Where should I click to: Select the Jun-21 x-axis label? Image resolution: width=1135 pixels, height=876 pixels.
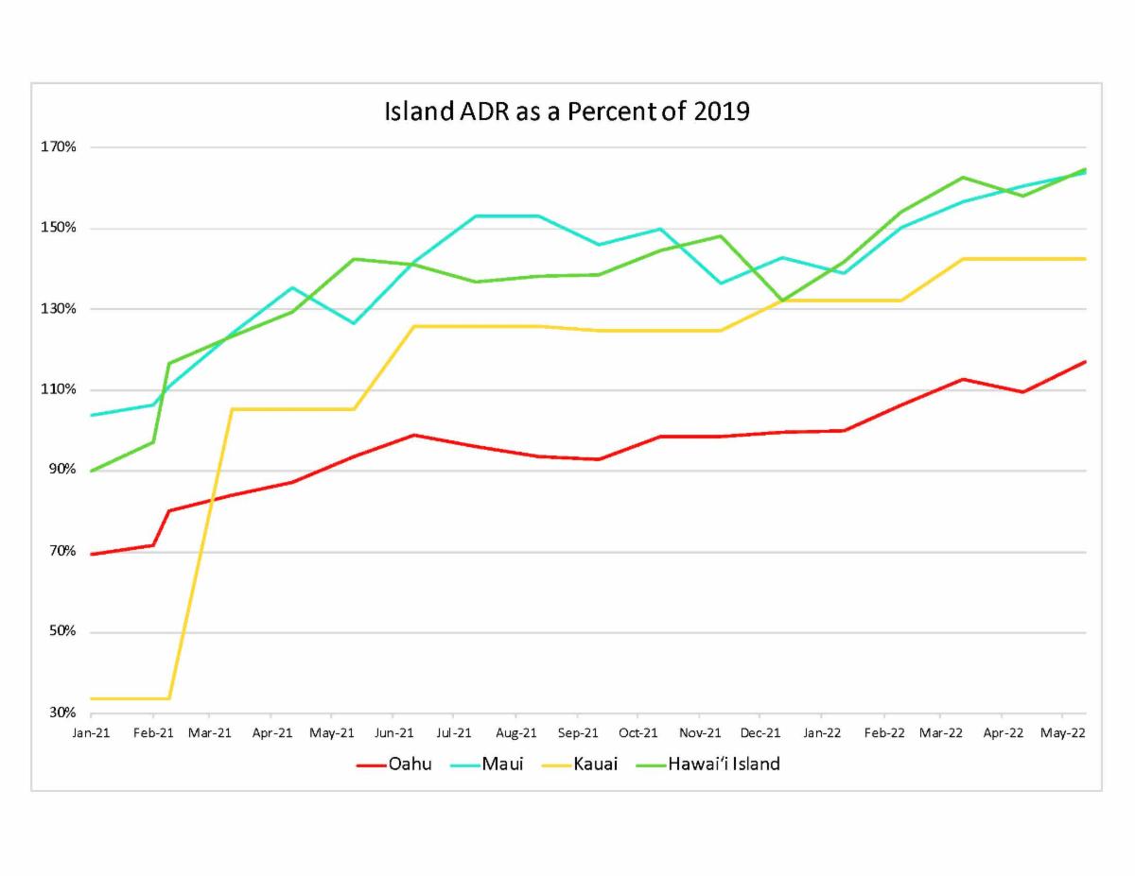point(394,732)
